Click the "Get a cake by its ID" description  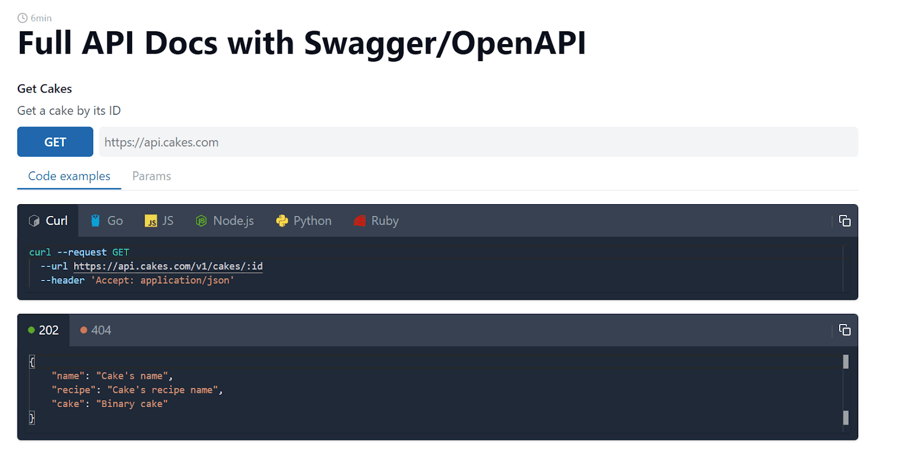pos(69,111)
